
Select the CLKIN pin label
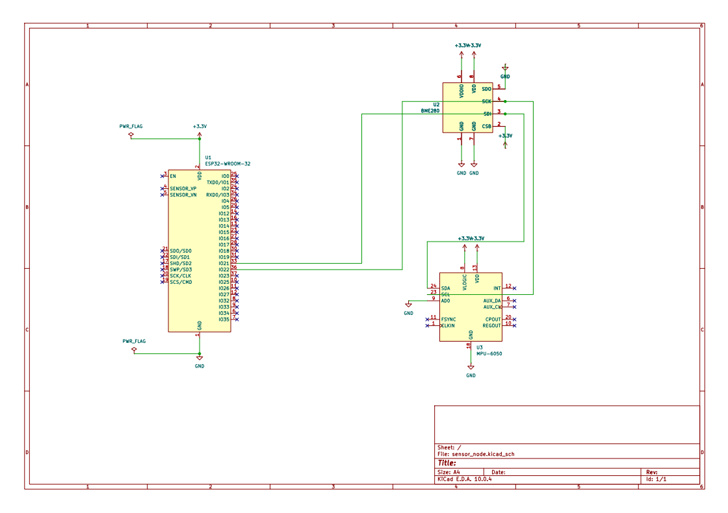point(448,325)
